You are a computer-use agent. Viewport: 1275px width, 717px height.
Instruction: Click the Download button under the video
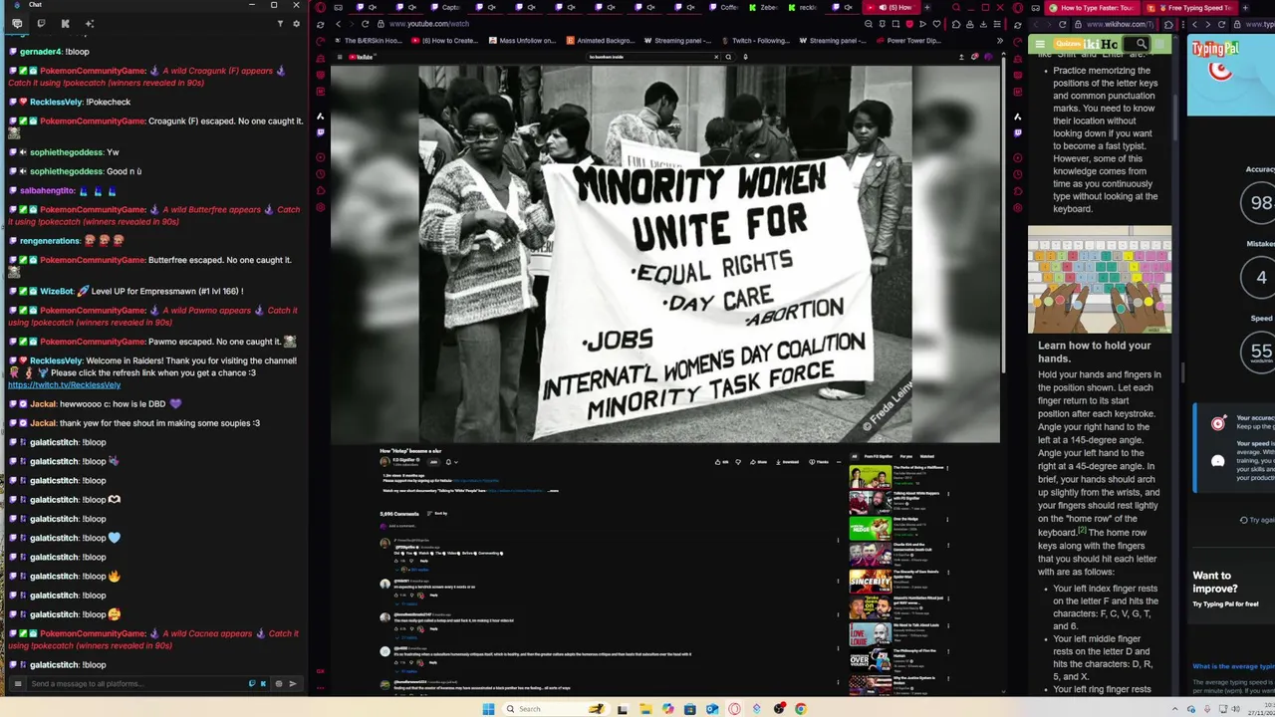tap(787, 462)
